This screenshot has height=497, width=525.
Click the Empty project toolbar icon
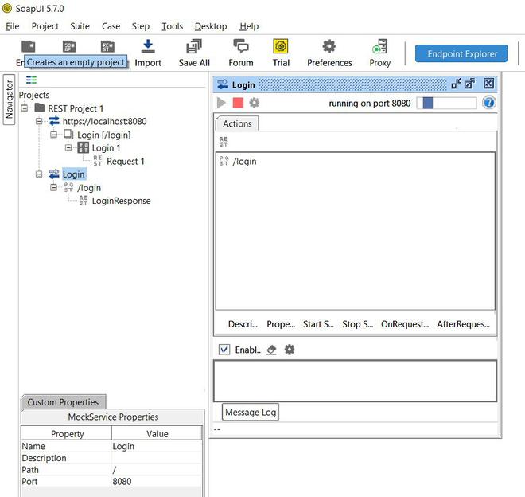pyautogui.click(x=29, y=46)
